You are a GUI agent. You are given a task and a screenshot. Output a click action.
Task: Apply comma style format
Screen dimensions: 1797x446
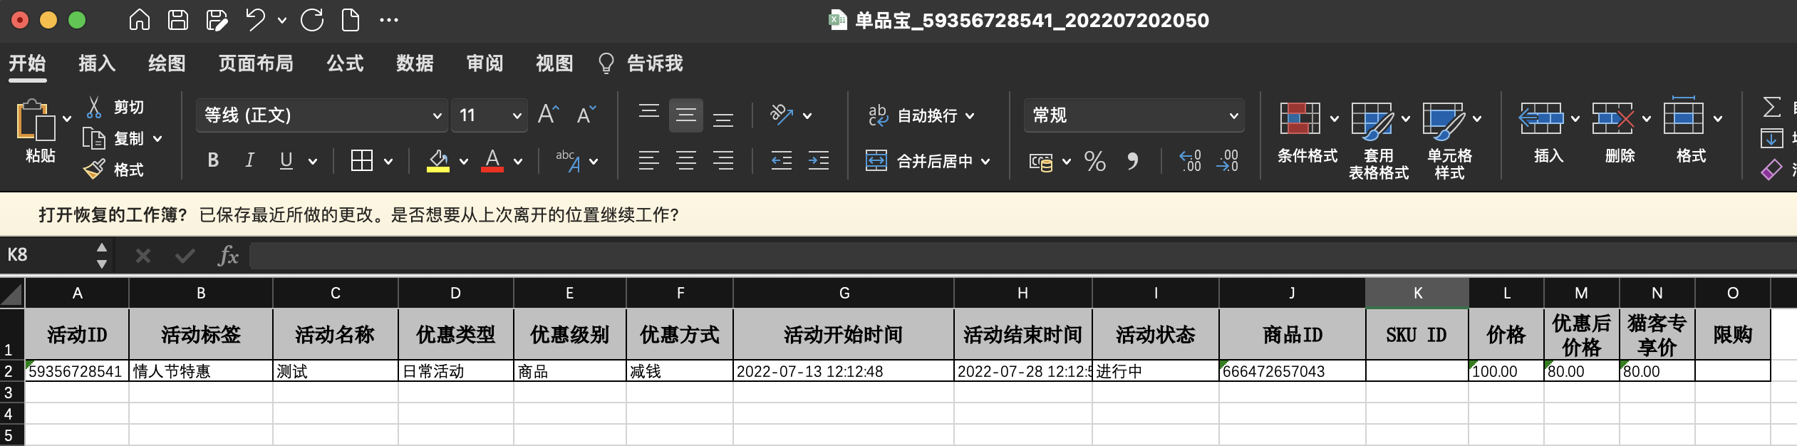(1132, 161)
